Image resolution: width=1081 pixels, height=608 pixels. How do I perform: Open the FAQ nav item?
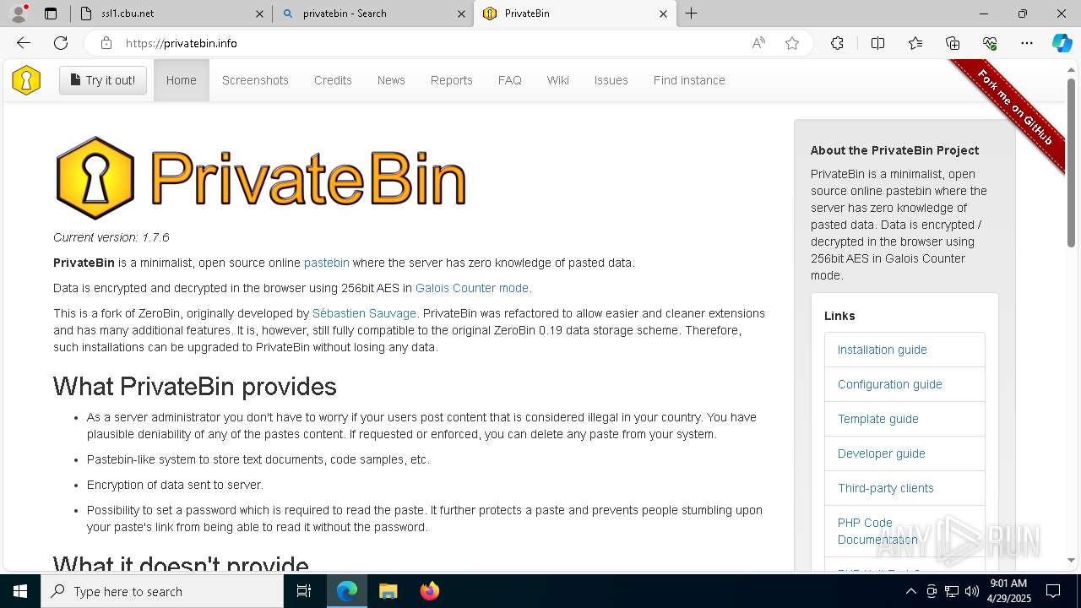click(x=509, y=80)
